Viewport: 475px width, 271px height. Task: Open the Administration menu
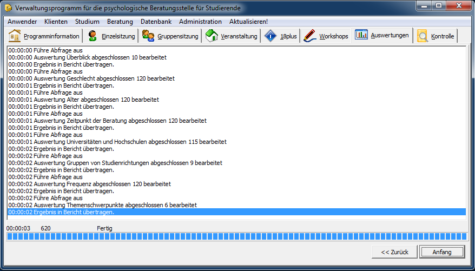200,22
